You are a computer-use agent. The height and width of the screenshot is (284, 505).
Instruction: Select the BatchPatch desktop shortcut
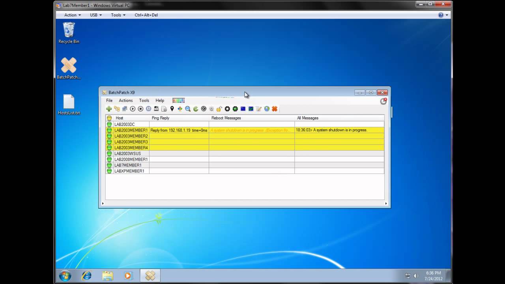(x=69, y=68)
